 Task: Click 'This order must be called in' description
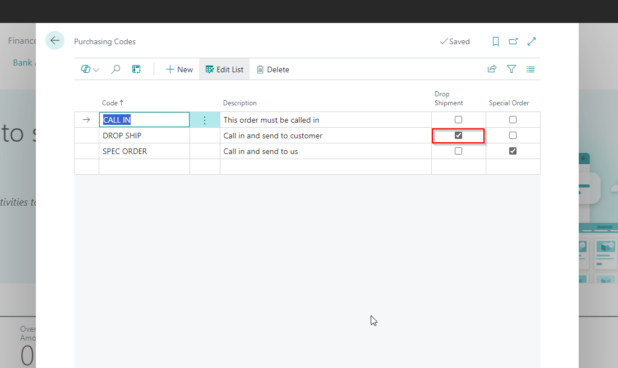(326, 120)
